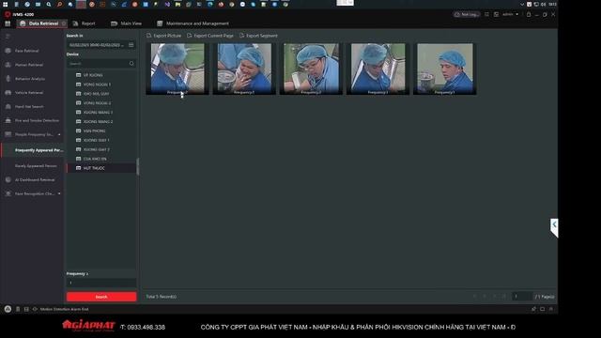Click the third camera in device list
The height and width of the screenshot is (338, 601).
pos(96,94)
